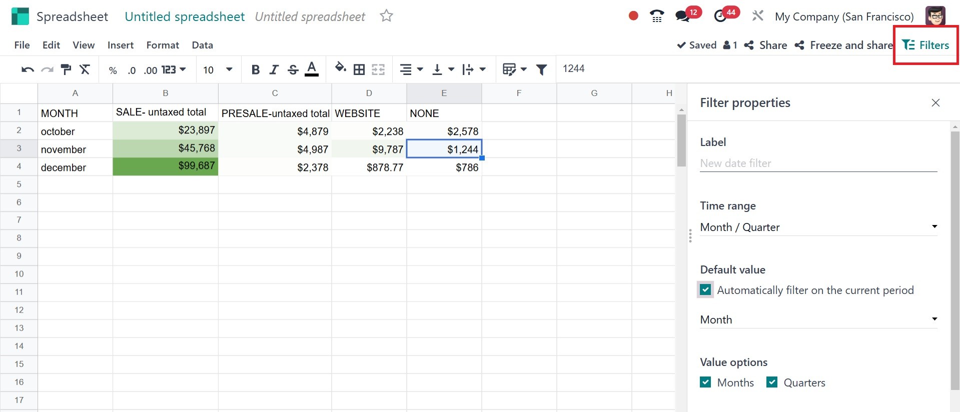Open the Time range Month / Quarter dropdown
The width and height of the screenshot is (960, 412).
click(818, 227)
